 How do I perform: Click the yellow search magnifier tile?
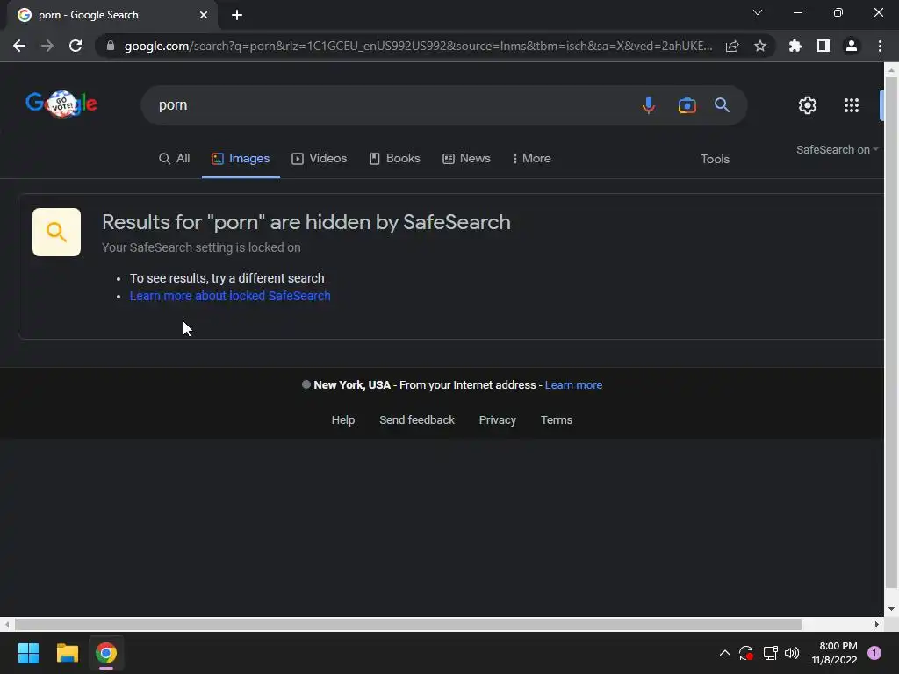point(56,232)
